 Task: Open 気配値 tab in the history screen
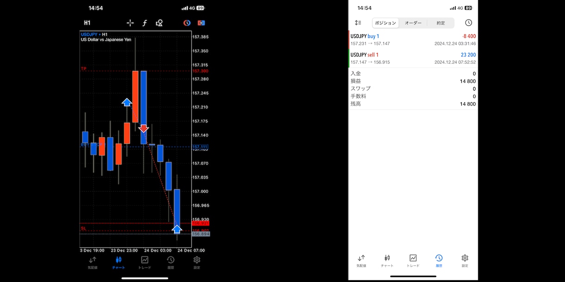click(x=361, y=261)
